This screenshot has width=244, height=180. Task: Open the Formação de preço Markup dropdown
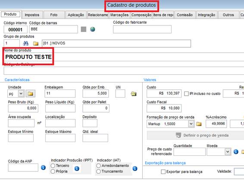[191, 124]
